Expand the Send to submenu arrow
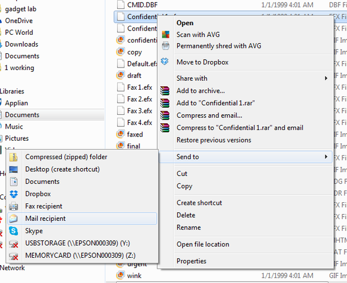The height and width of the screenshot is (283, 347). 326,157
